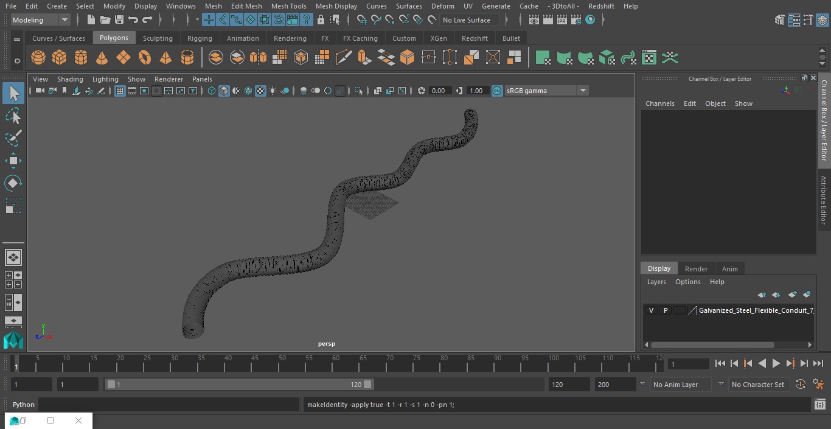Click the Layers menu in Layer Editor

[656, 282]
